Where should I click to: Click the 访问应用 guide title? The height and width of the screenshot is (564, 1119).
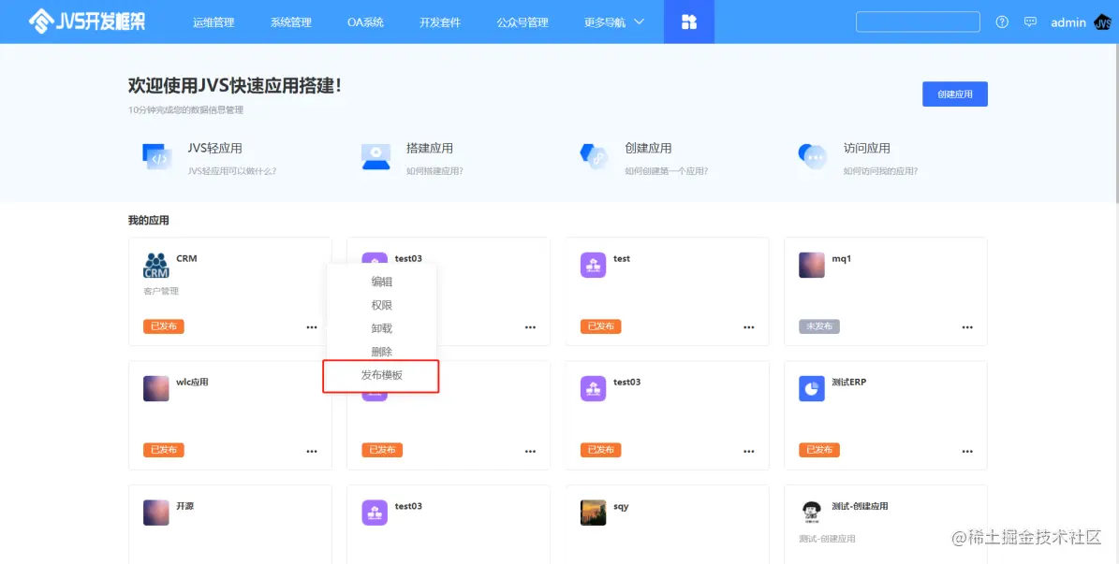pos(866,149)
